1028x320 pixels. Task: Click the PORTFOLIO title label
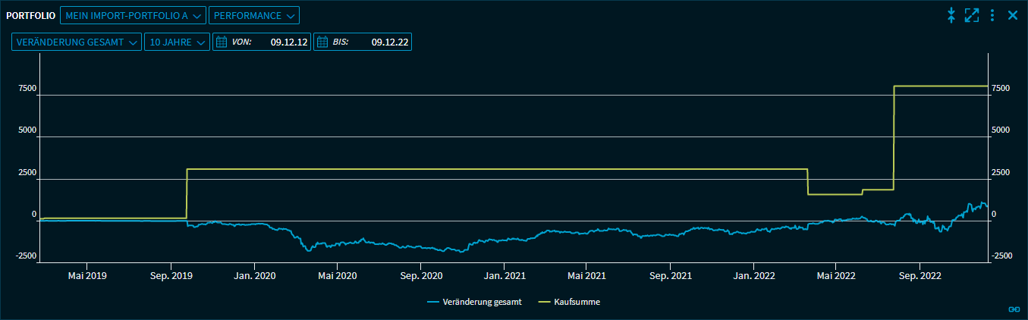click(x=31, y=15)
